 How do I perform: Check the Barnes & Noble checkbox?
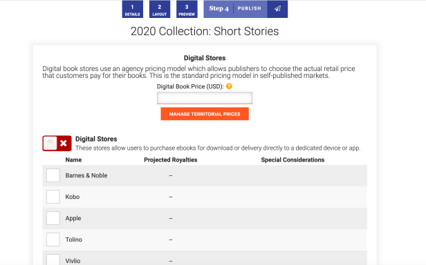click(x=53, y=175)
